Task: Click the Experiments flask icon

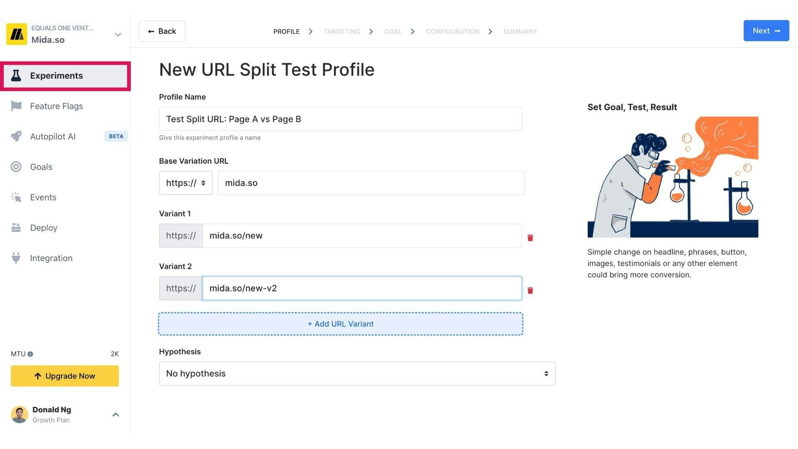Action: coord(16,76)
